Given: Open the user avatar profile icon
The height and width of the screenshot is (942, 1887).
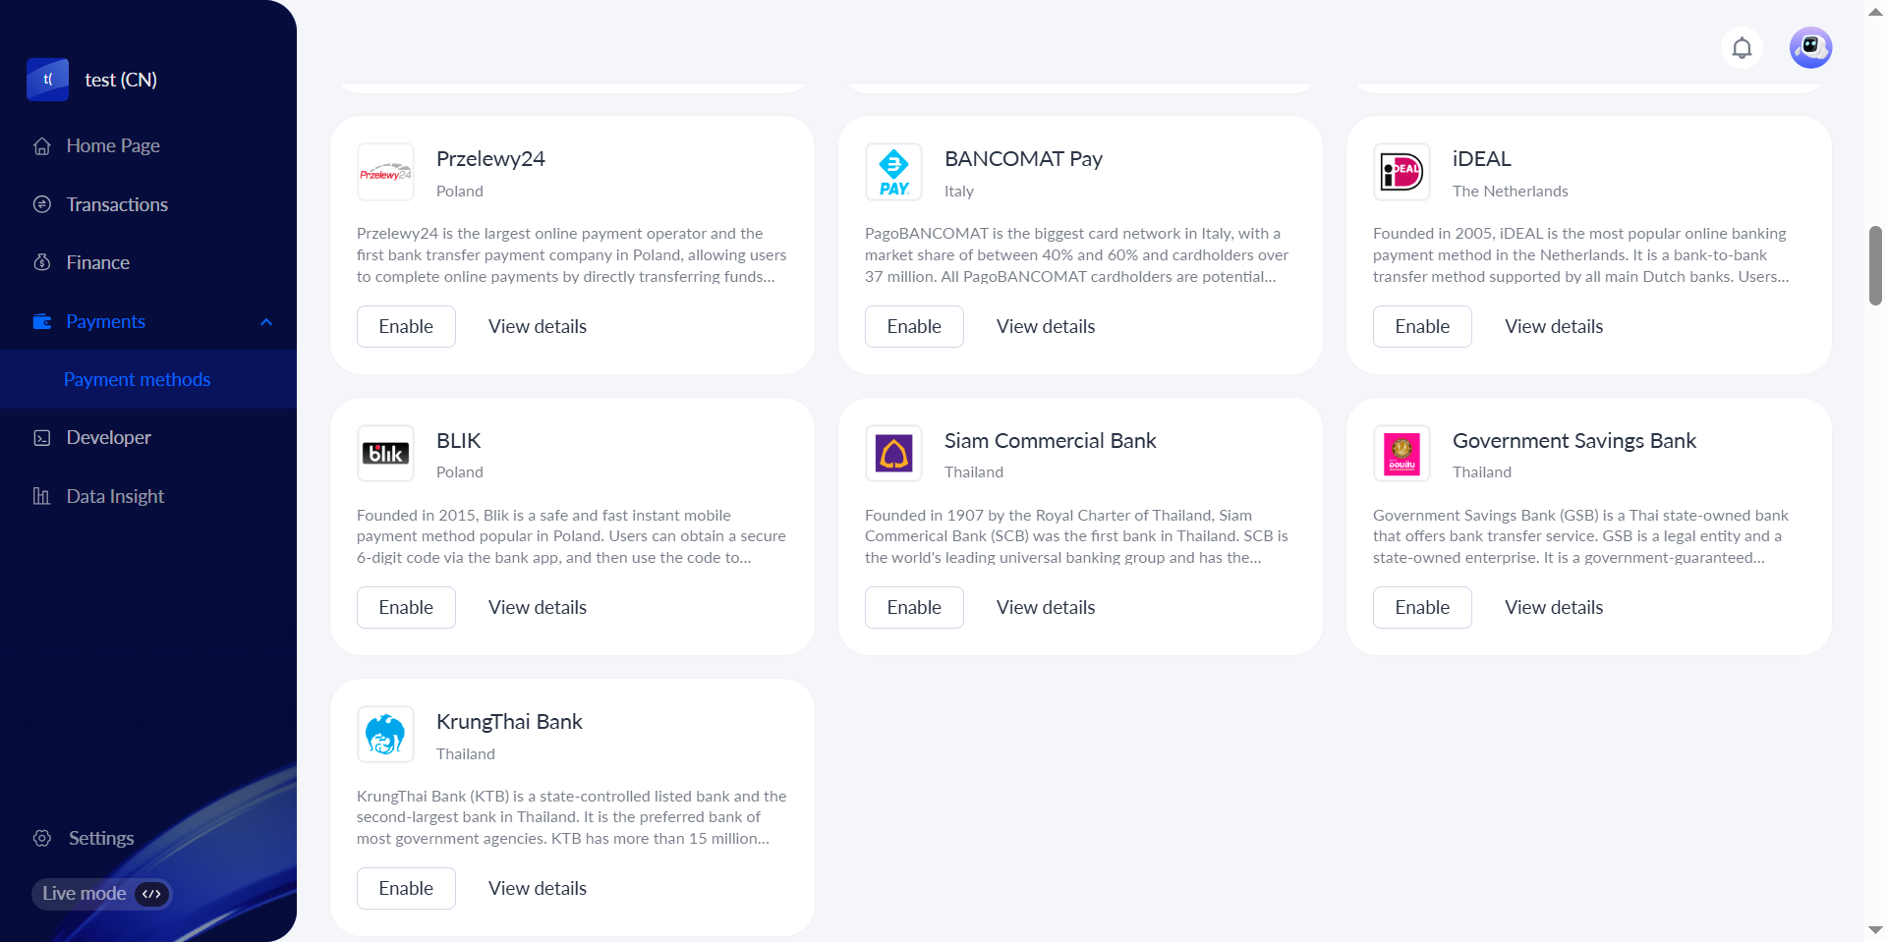Looking at the screenshot, I should pos(1810,47).
